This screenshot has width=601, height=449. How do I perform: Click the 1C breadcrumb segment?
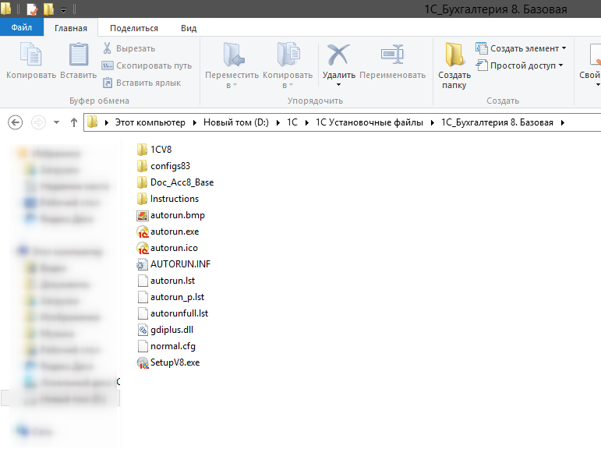(292, 122)
